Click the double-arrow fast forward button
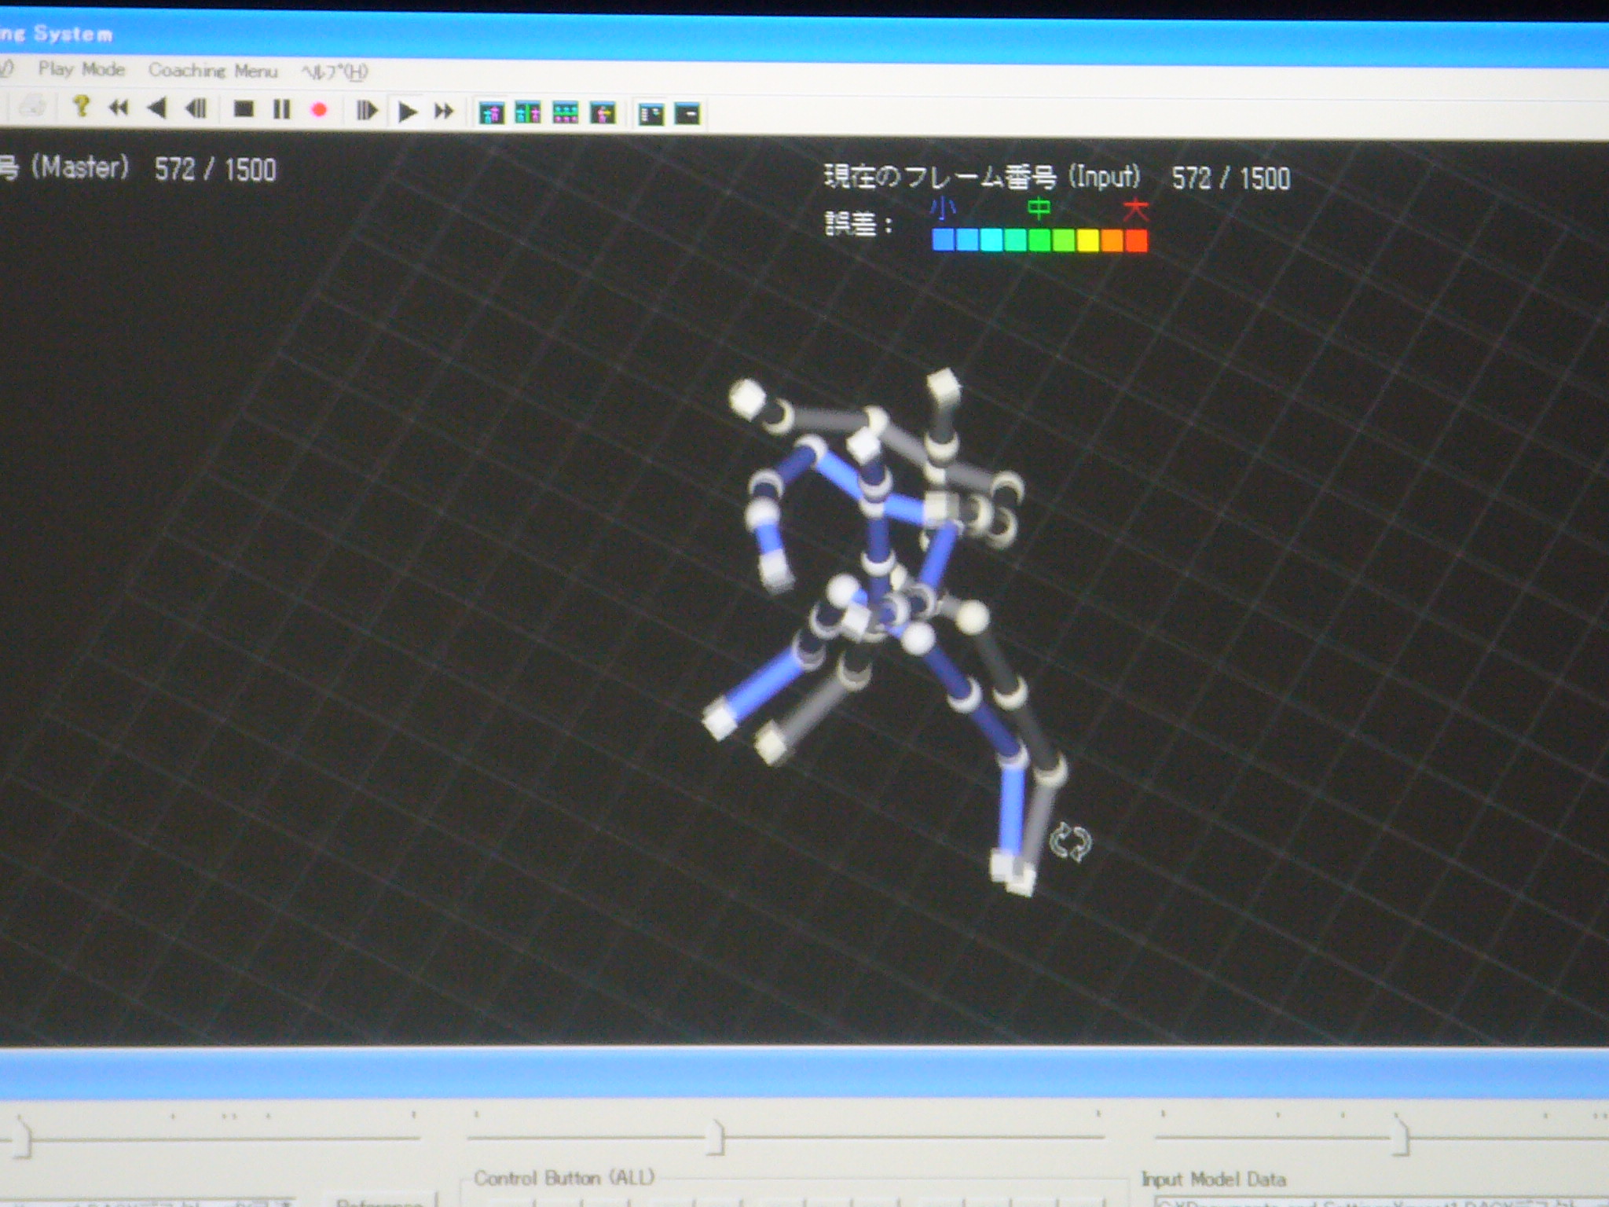The width and height of the screenshot is (1609, 1207). click(x=445, y=112)
